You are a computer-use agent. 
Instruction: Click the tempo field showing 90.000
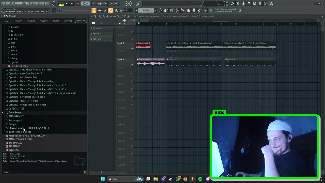point(85,4)
